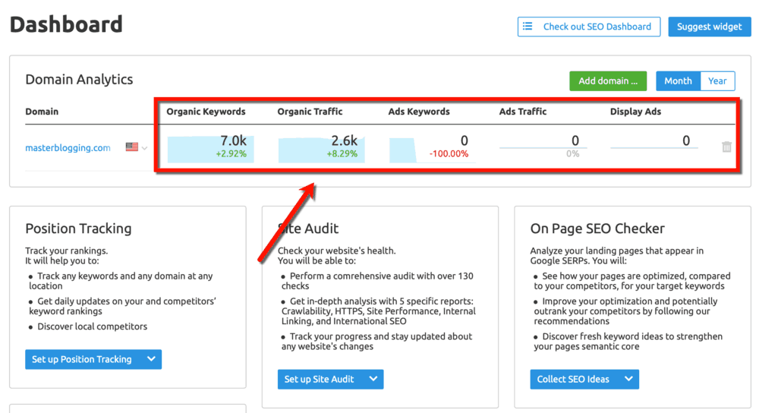Click the Ads Keywords 0 value

(x=465, y=140)
